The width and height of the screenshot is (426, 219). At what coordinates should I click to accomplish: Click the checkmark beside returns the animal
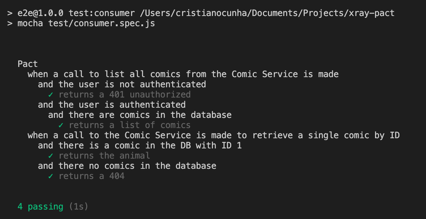[x=51, y=156]
